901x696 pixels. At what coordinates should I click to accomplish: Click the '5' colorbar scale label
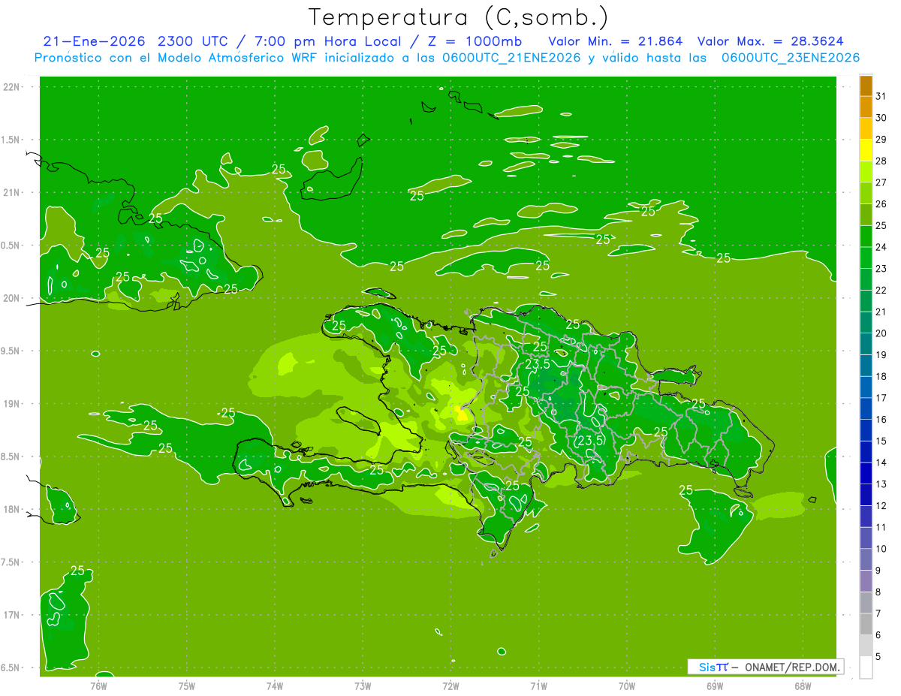point(878,656)
